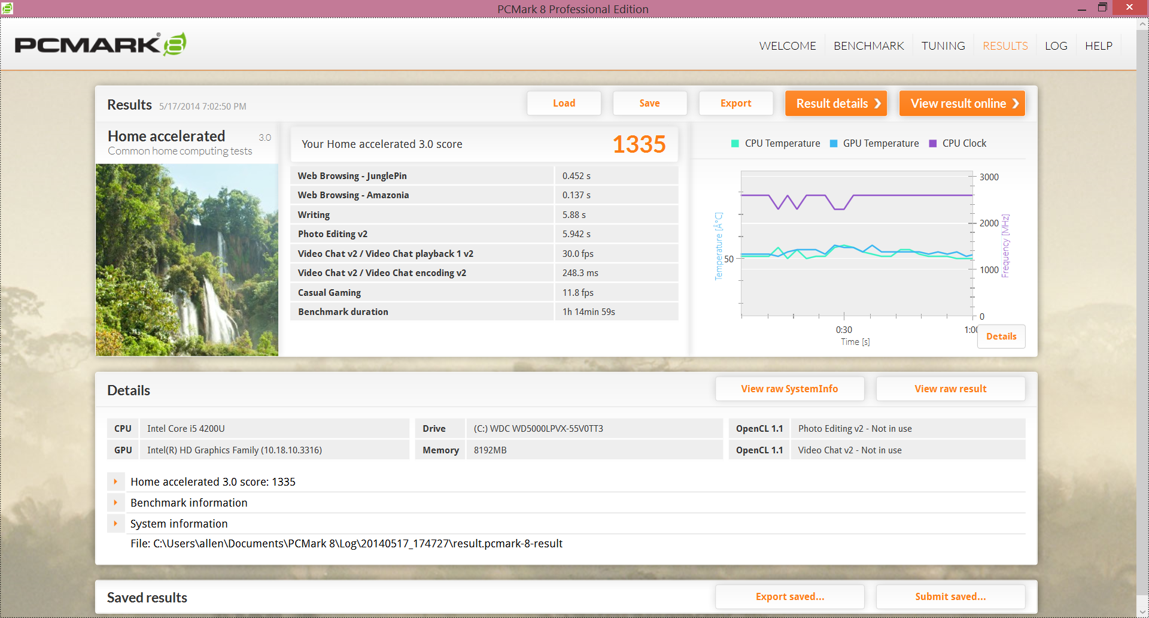
Task: Click the PCMark app icon in title bar
Action: (7, 8)
